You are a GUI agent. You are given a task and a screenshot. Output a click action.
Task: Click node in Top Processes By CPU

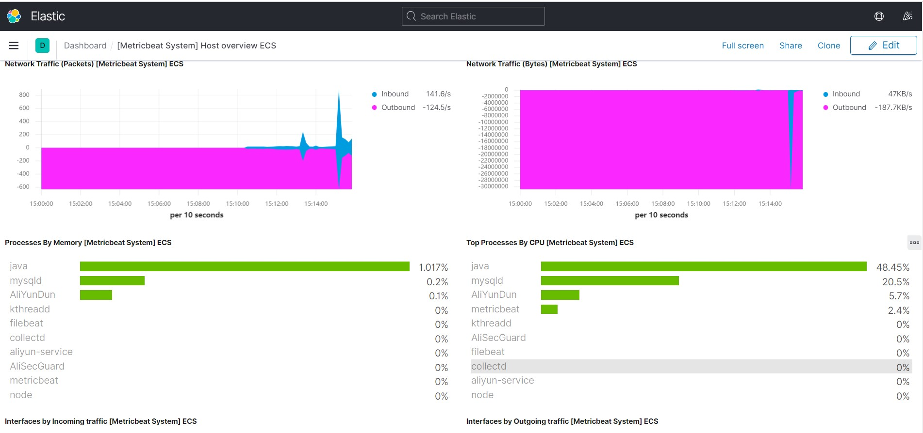coord(482,395)
